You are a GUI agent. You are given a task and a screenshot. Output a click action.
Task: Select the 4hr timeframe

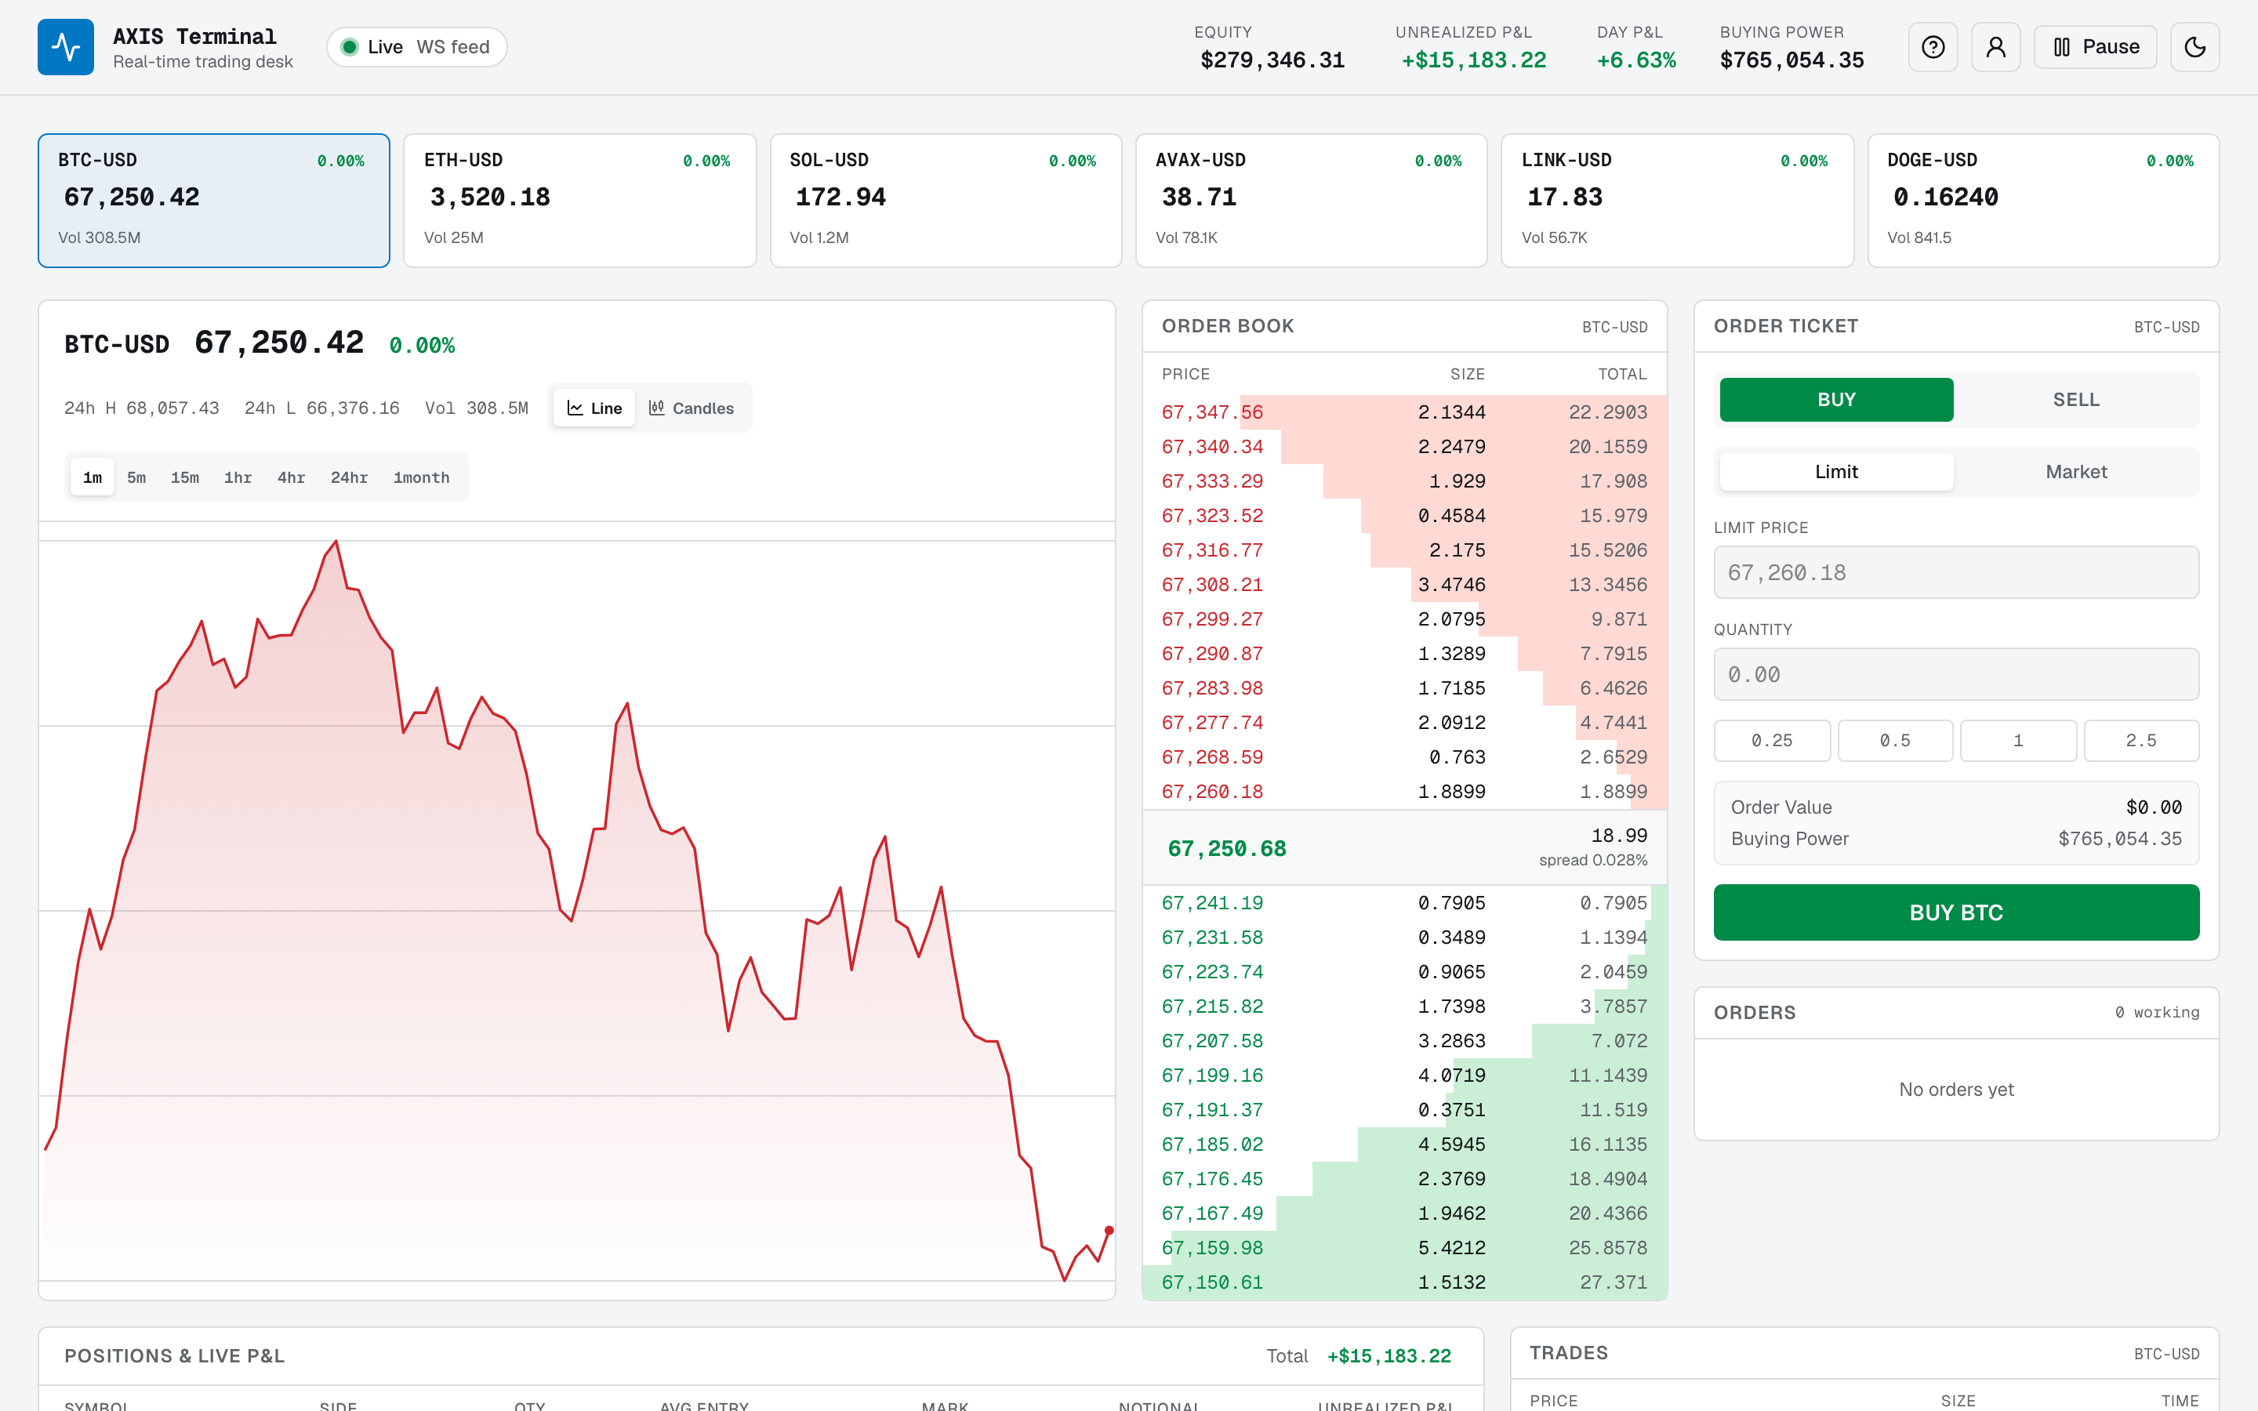291,477
